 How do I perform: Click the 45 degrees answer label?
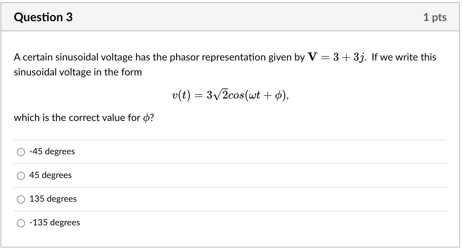(x=50, y=175)
